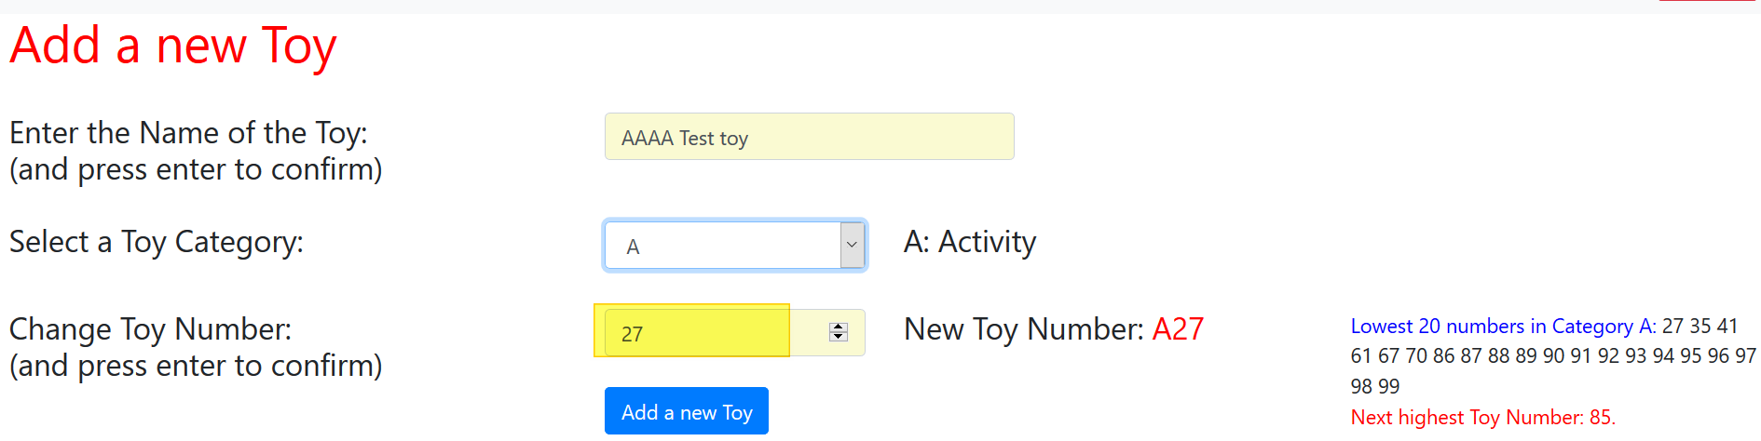Click the red A27 toy number value
Viewport: 1761px width, 441px height.
(1178, 329)
